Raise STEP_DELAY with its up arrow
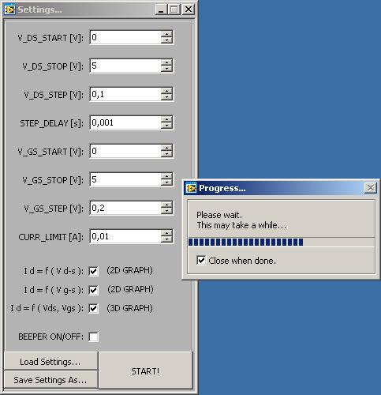The width and height of the screenshot is (381, 395). click(166, 119)
